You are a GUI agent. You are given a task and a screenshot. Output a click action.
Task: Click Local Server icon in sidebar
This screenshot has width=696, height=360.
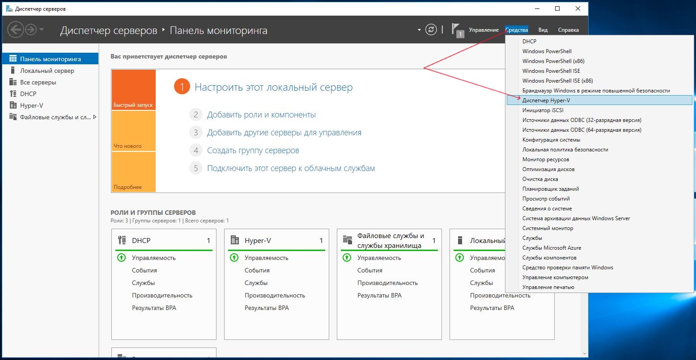pyautogui.click(x=13, y=71)
